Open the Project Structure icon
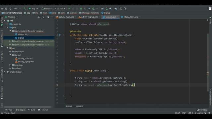 click(116, 9)
